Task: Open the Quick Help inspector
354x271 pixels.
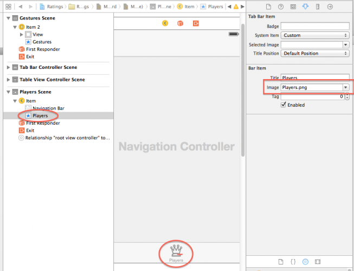Action: pyautogui.click(x=281, y=7)
